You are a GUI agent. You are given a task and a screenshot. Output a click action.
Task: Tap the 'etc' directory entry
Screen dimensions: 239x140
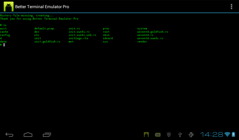click(x=37, y=35)
